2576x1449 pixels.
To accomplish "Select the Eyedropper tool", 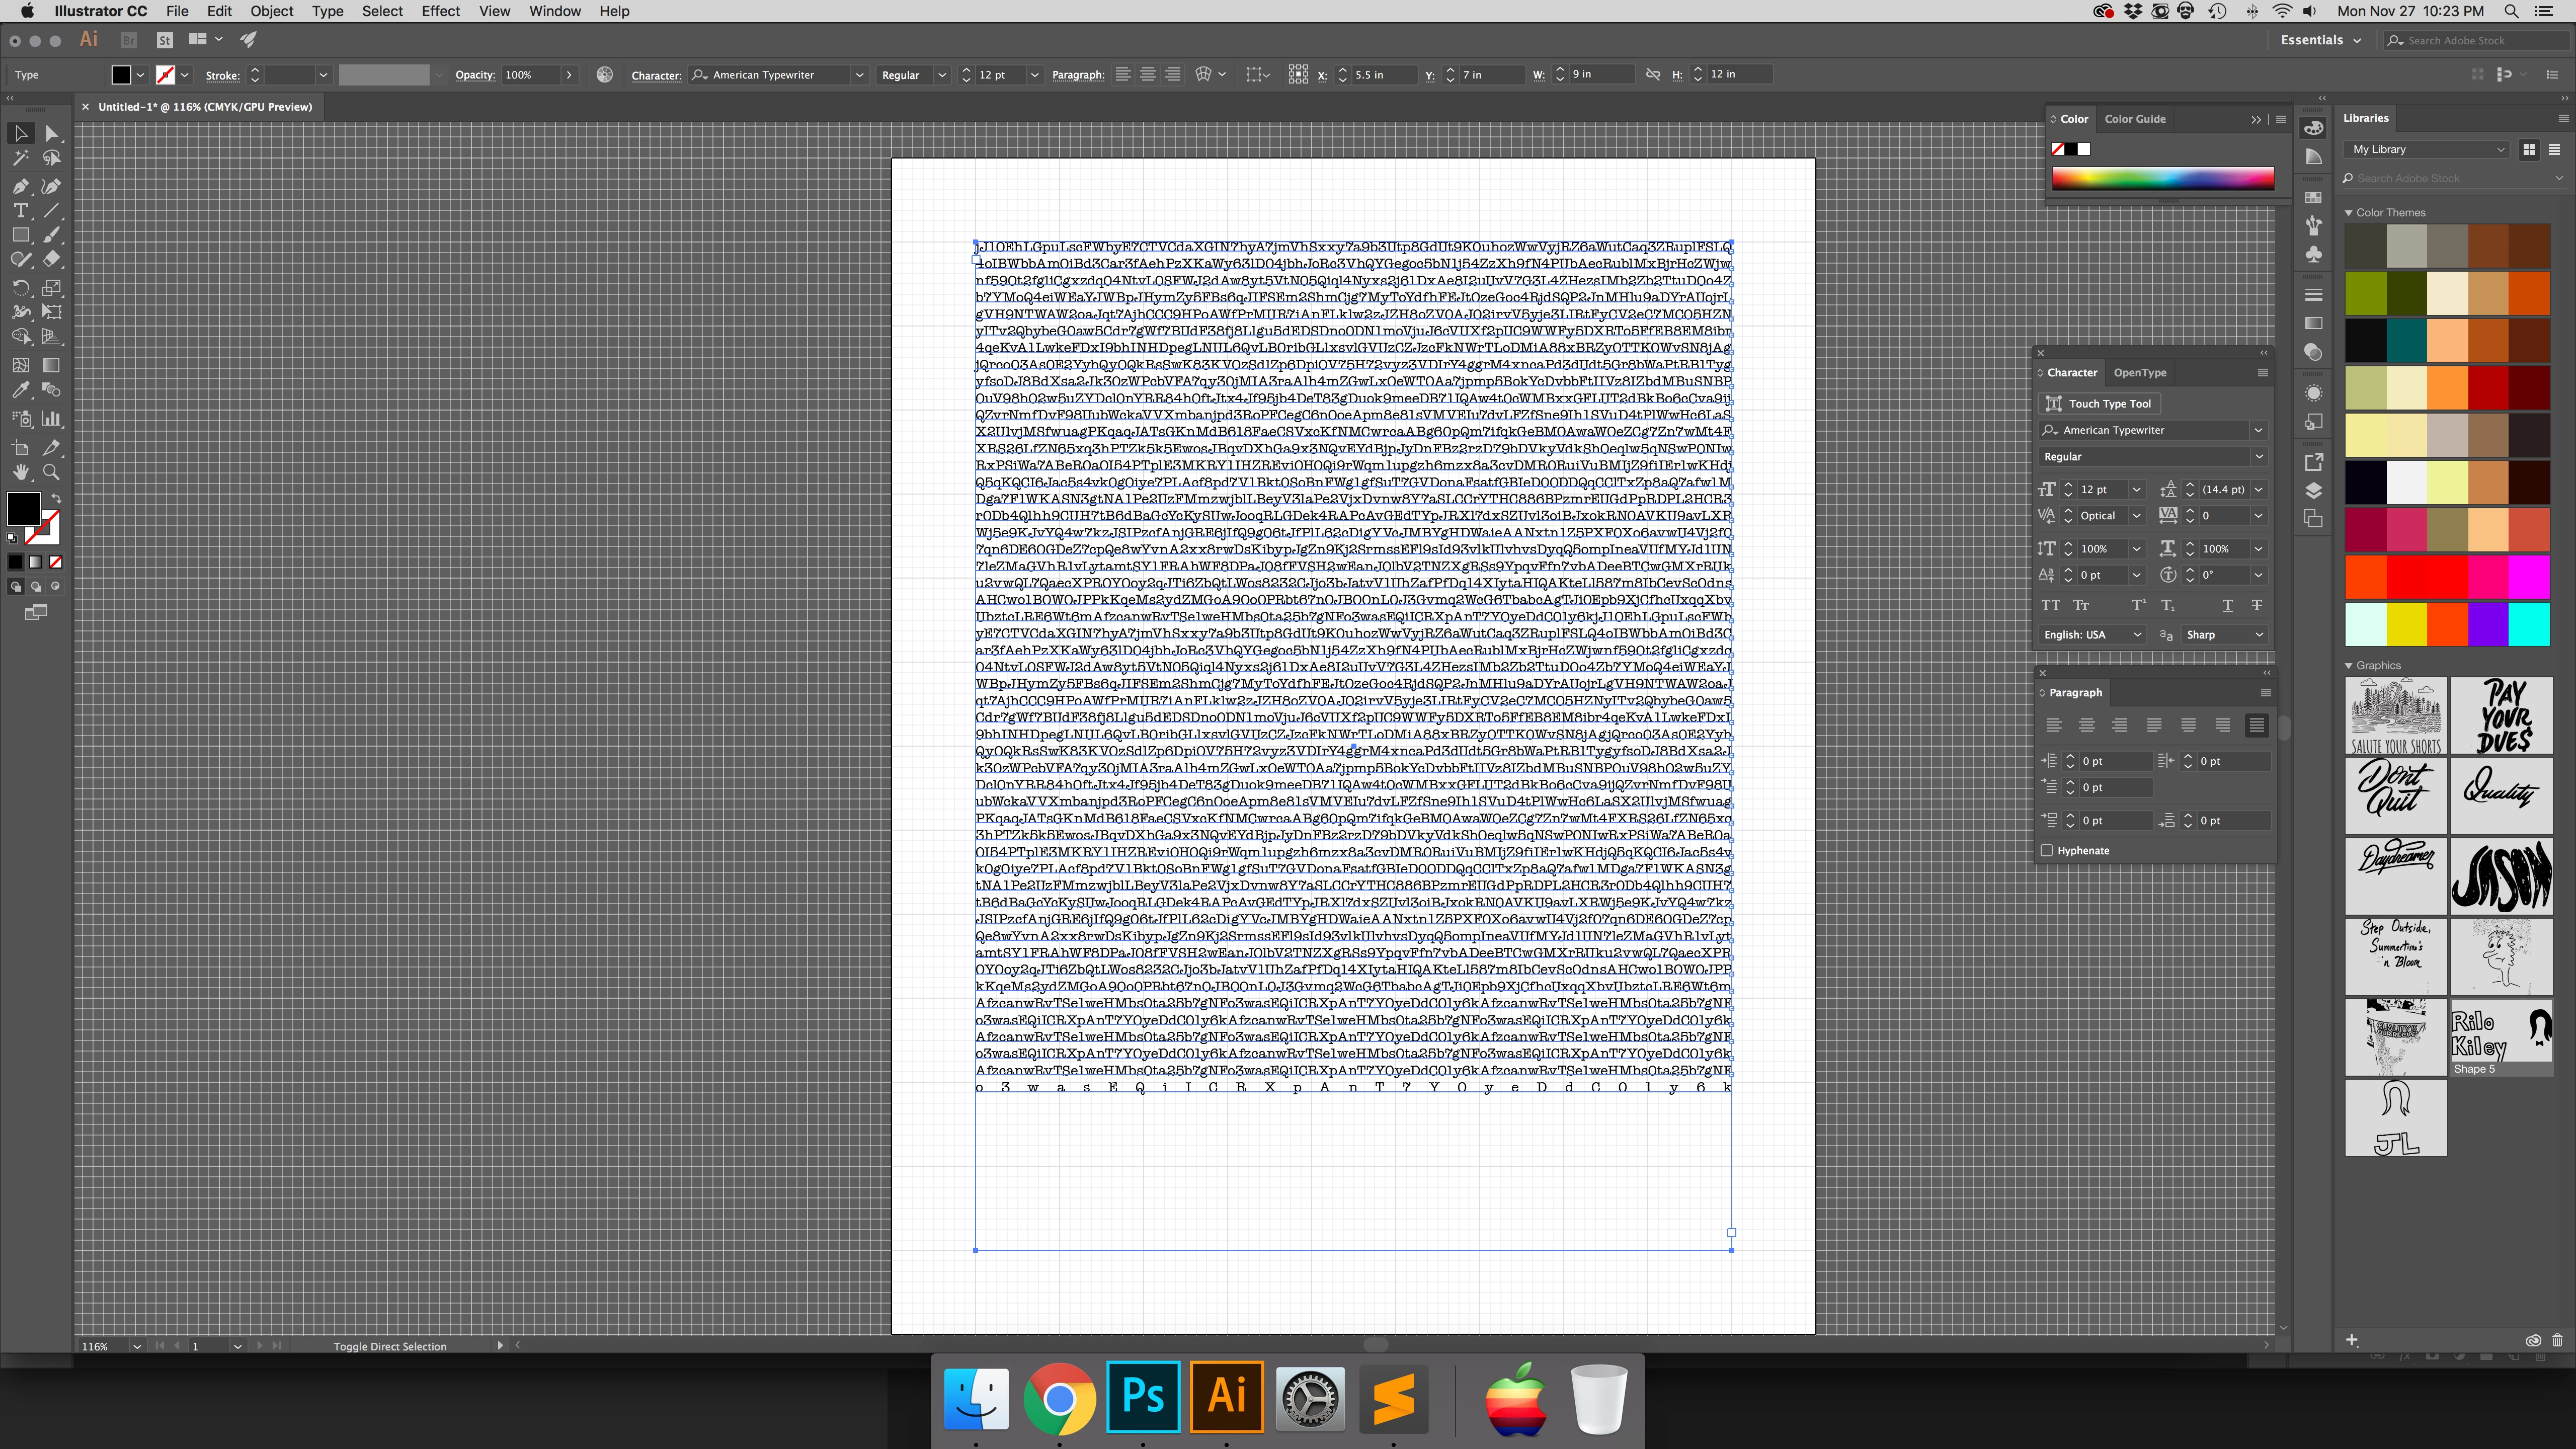I will [x=20, y=390].
